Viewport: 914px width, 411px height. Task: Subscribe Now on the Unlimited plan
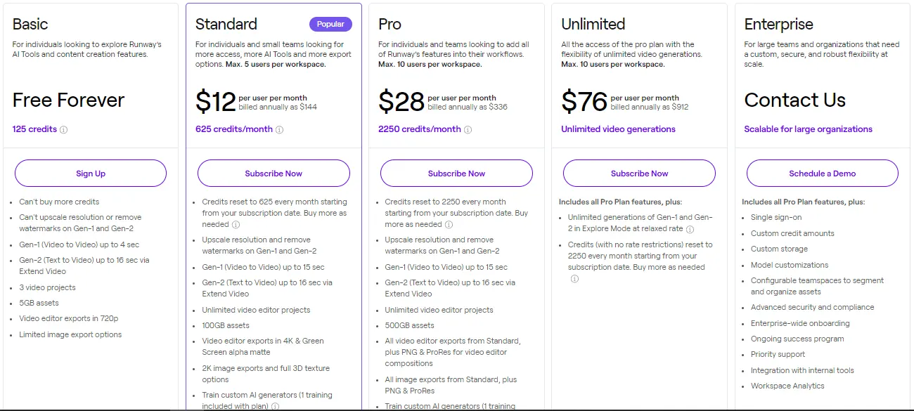click(639, 173)
